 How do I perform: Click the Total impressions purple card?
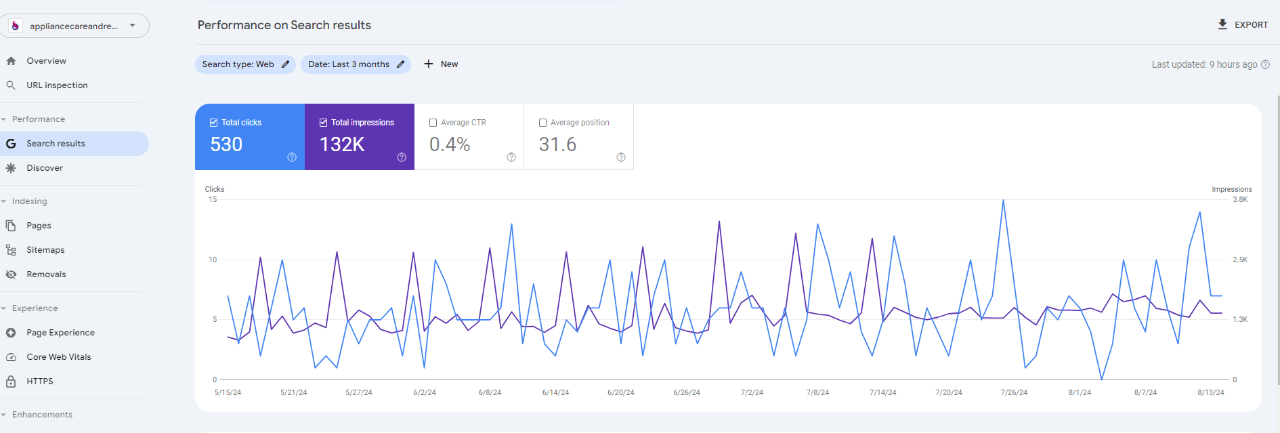tap(359, 137)
